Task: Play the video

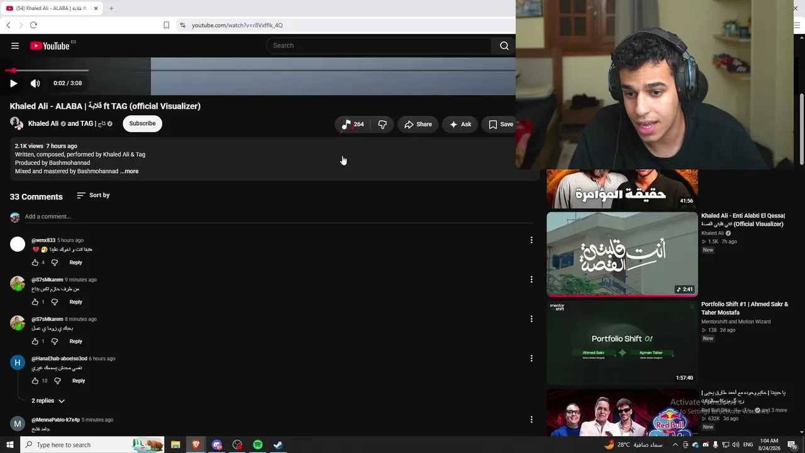Action: click(x=13, y=83)
